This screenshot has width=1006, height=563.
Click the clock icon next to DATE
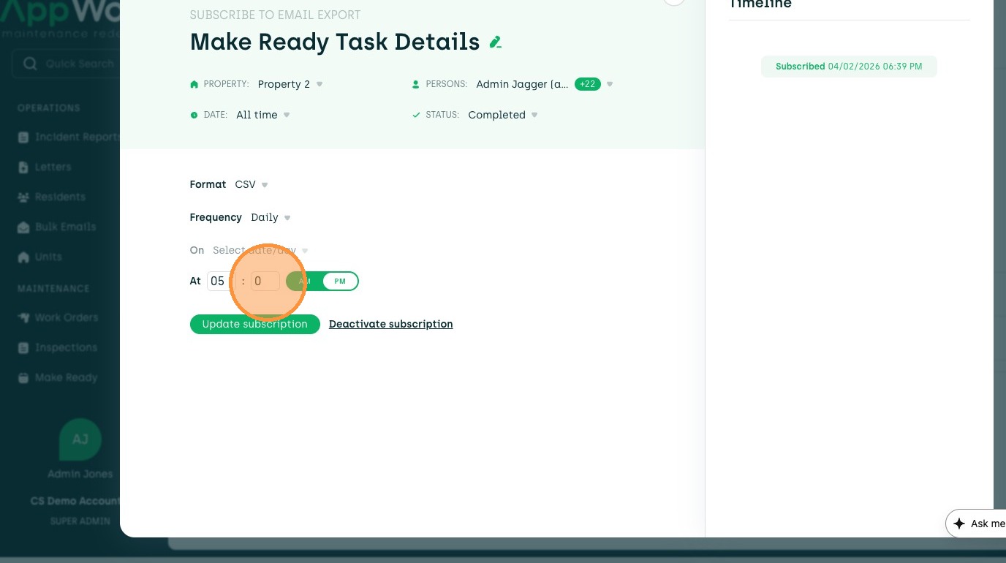[194, 116]
